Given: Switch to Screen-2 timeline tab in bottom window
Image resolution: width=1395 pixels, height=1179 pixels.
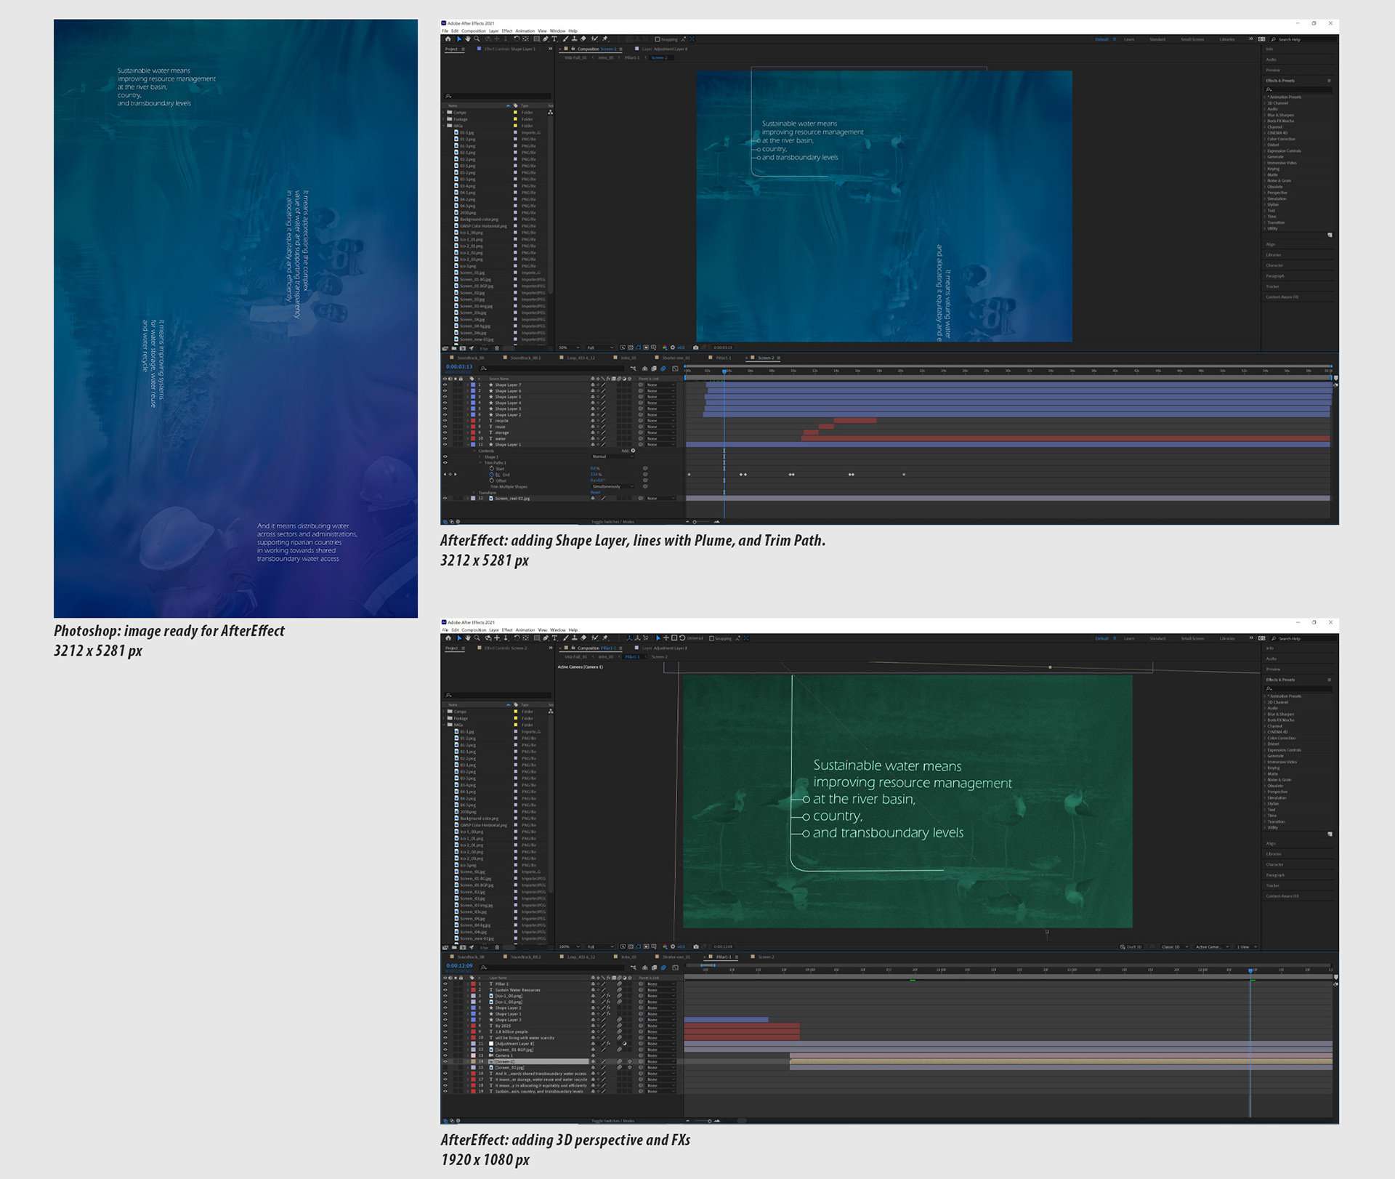Looking at the screenshot, I should 767,957.
